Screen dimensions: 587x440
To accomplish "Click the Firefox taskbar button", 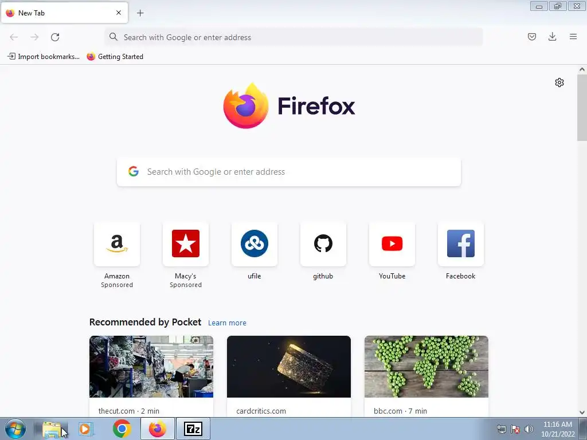I will 158,429.
